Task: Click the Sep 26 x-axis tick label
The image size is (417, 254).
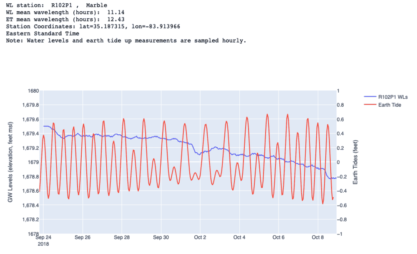Action: (x=83, y=238)
